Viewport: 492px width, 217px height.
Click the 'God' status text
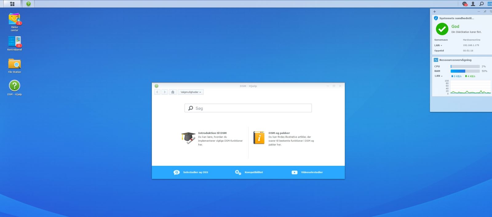pyautogui.click(x=455, y=26)
